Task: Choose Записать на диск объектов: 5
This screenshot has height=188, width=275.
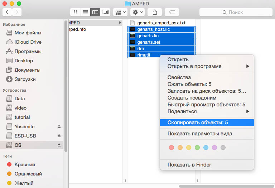Action: tap(207, 91)
